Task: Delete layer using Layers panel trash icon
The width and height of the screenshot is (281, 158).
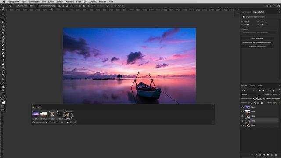Action: pos(276,155)
